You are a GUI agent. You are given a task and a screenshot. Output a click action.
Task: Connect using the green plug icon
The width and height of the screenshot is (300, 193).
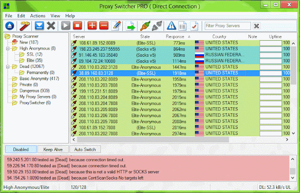pos(145,26)
